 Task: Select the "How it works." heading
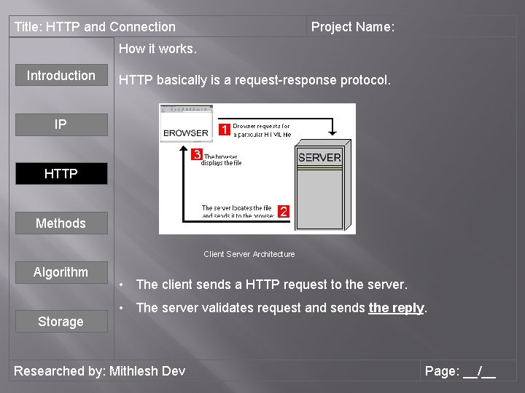(157, 49)
